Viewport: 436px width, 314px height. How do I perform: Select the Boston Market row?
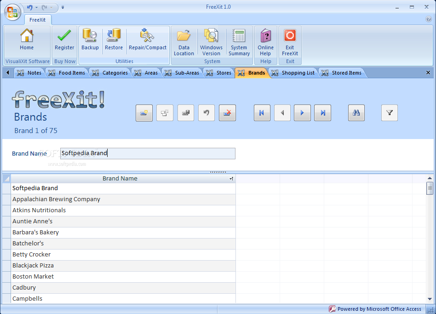click(123, 277)
